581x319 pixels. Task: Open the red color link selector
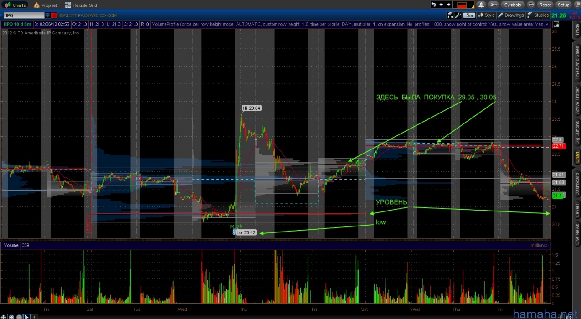point(464,5)
